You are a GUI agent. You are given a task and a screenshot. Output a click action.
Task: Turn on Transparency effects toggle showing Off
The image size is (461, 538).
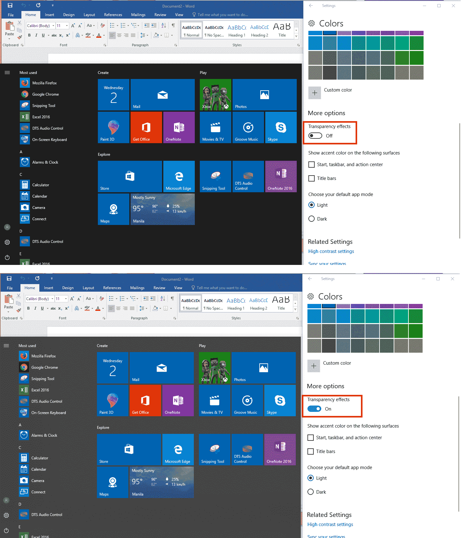[x=315, y=136]
